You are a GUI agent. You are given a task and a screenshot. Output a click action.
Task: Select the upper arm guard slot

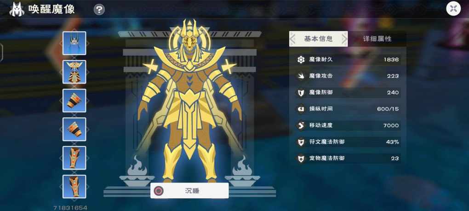point(74,100)
